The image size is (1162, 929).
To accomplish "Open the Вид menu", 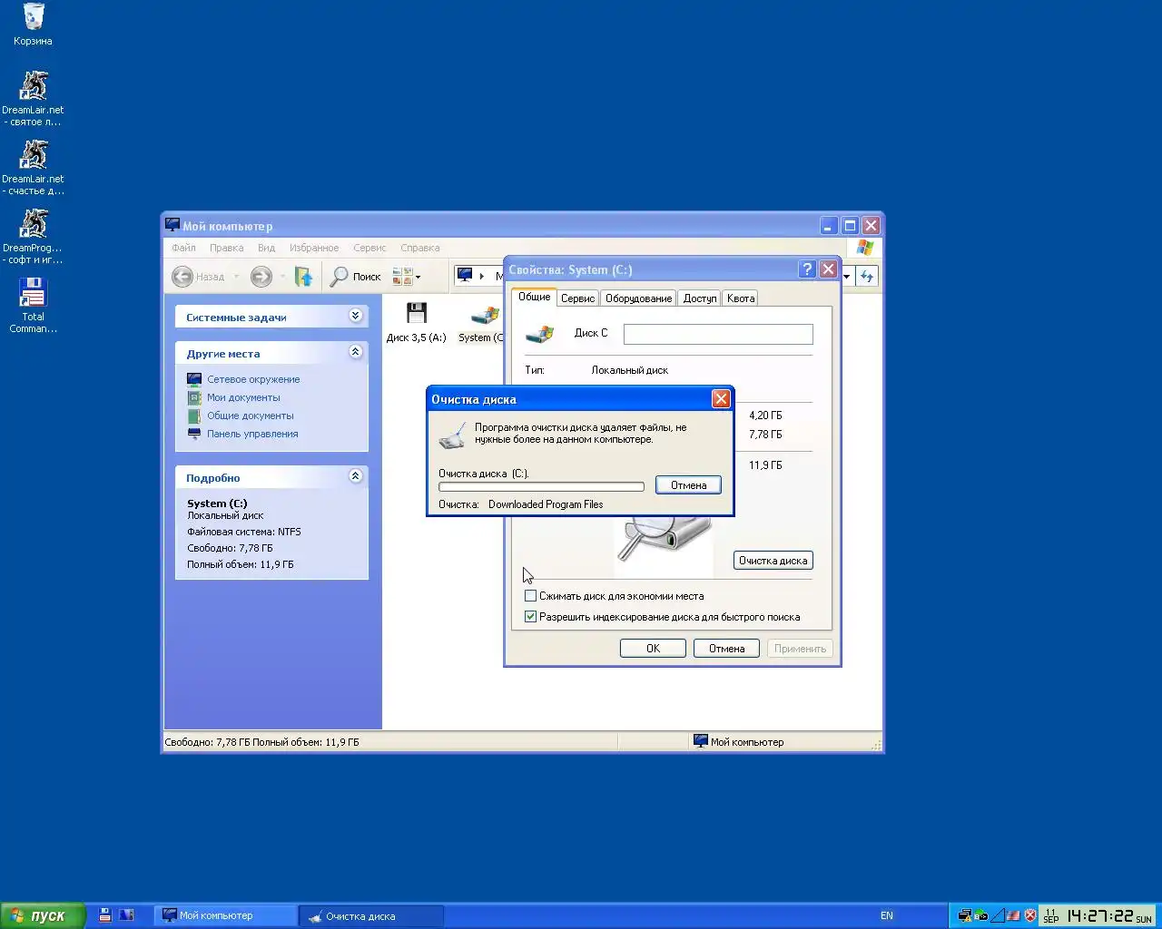I will (266, 248).
